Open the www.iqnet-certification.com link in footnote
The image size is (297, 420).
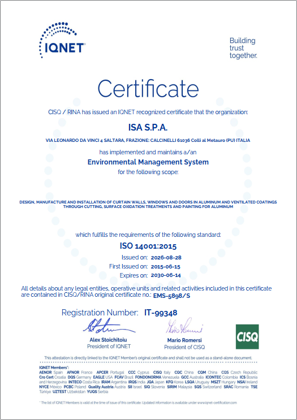click(217, 403)
